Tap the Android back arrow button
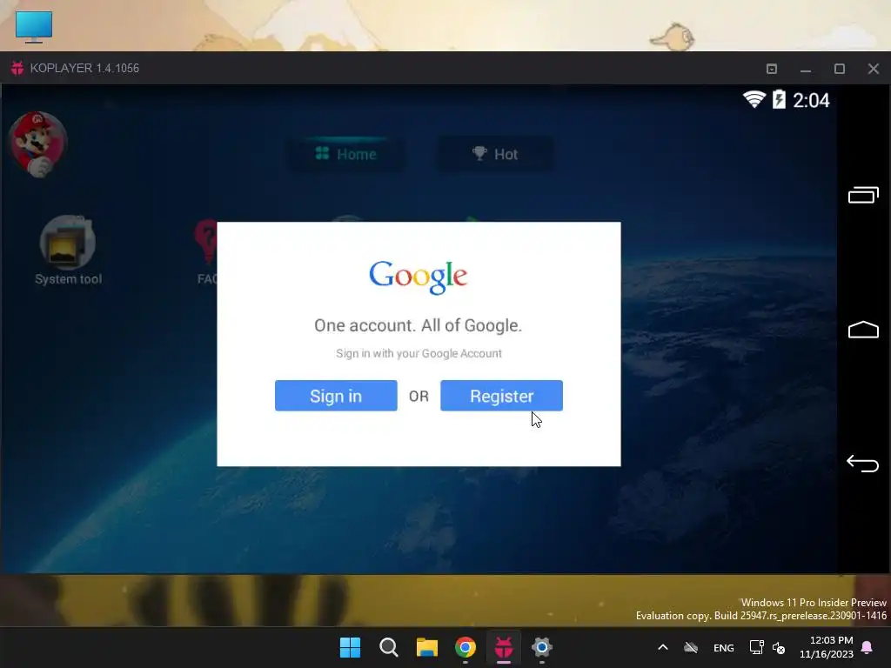The image size is (891, 668). pyautogui.click(x=862, y=464)
